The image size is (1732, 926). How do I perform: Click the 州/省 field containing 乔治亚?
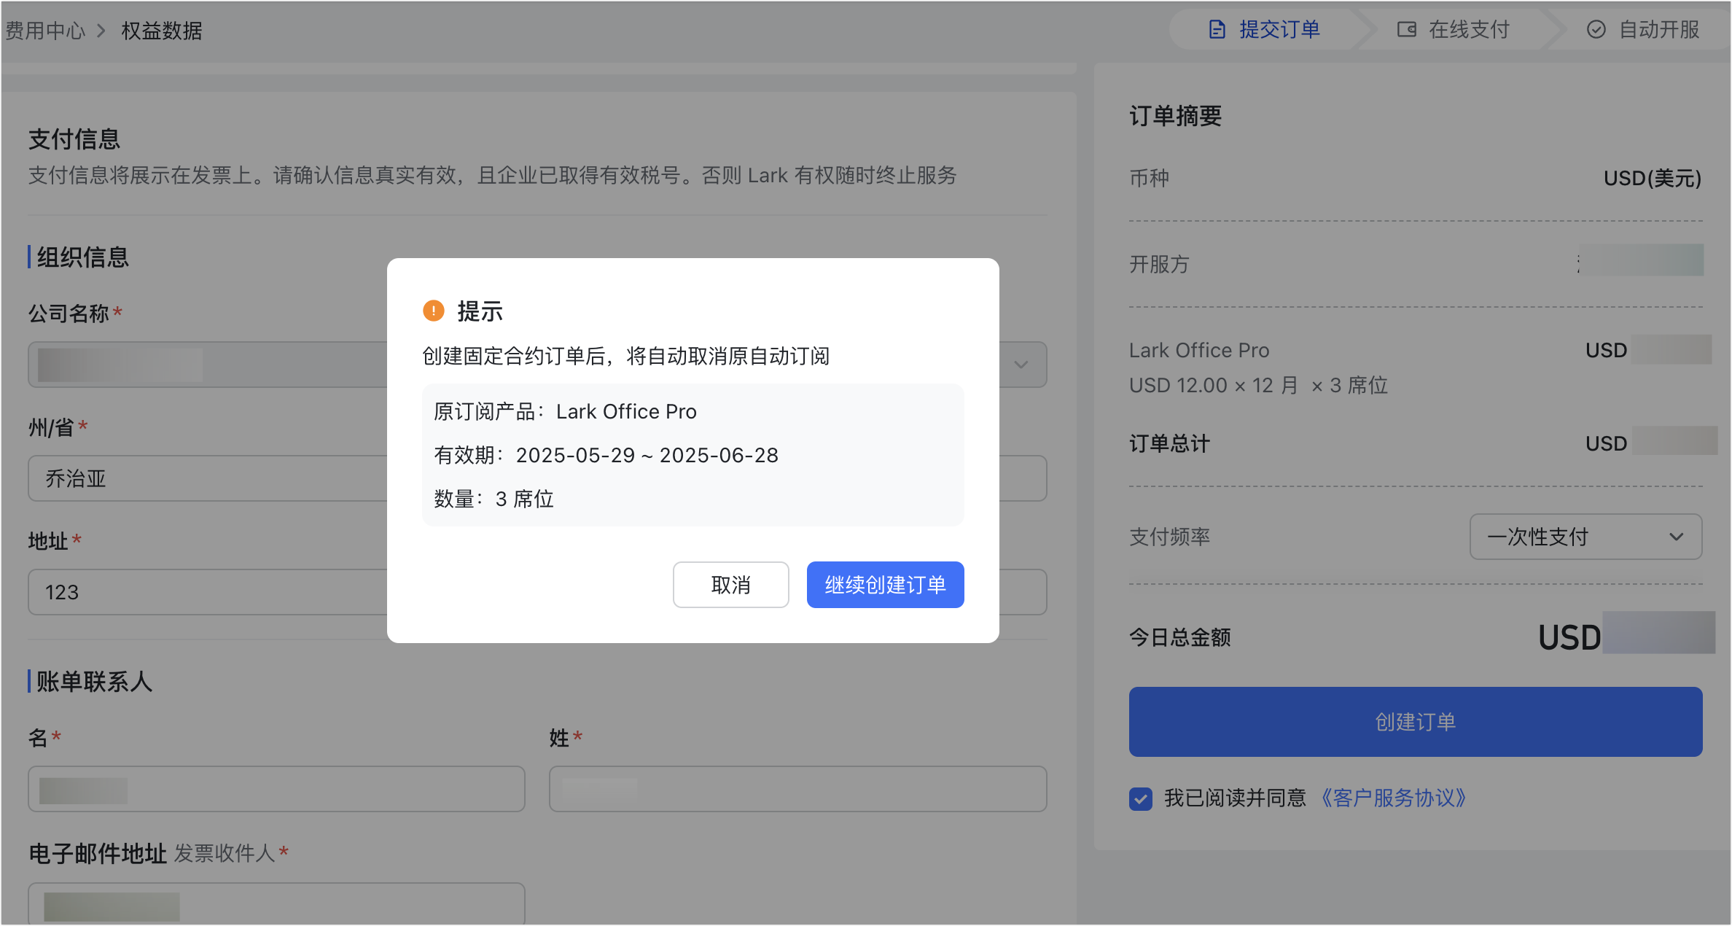point(537,478)
